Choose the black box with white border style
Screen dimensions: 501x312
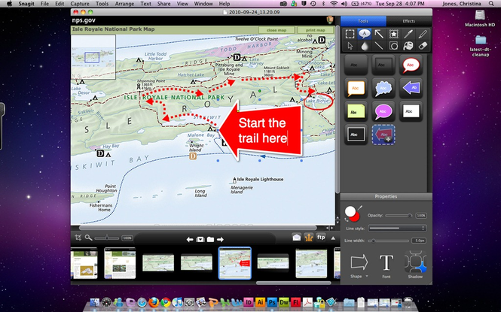356,135
